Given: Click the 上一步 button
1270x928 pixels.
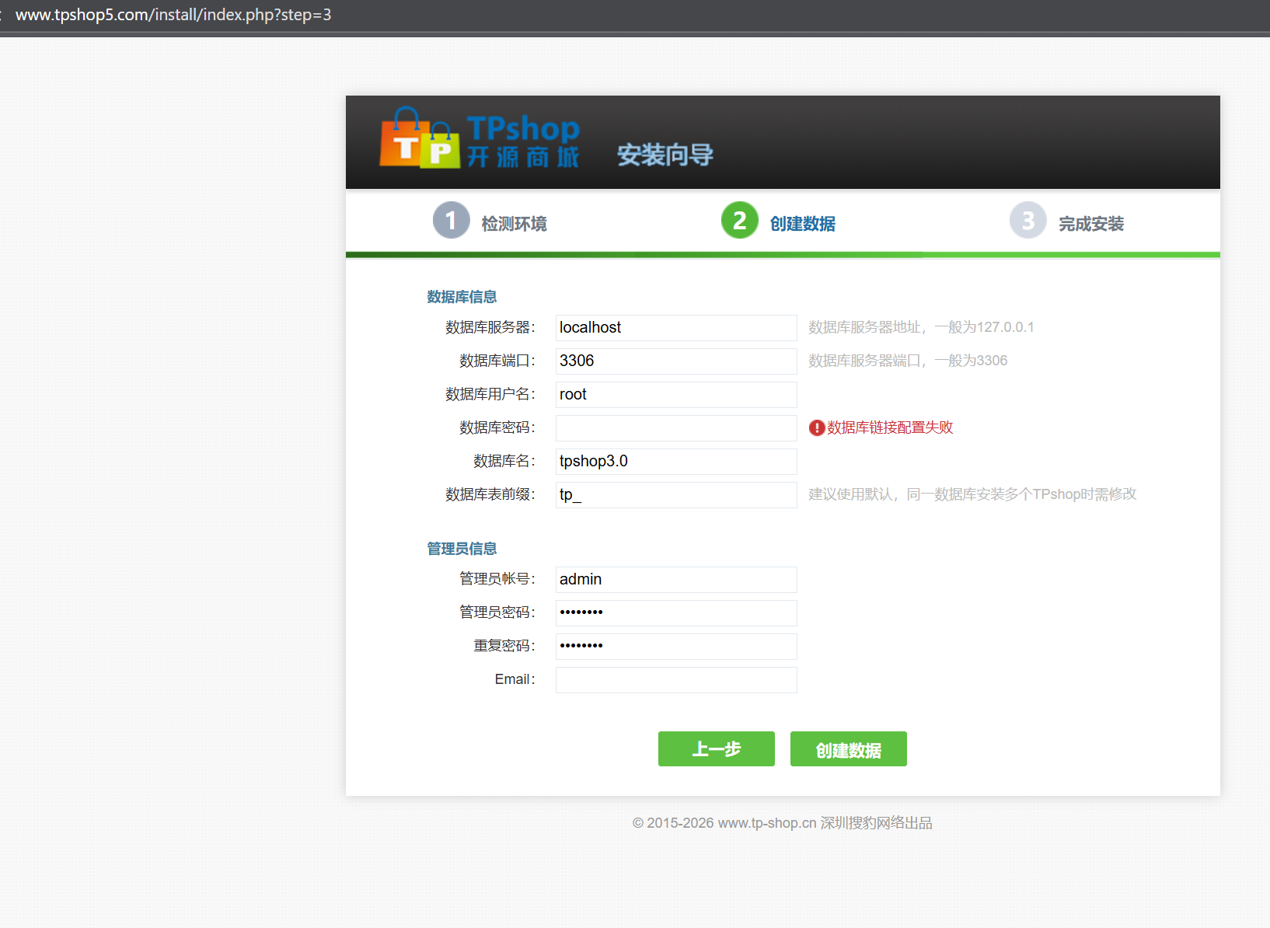Looking at the screenshot, I should pos(715,748).
